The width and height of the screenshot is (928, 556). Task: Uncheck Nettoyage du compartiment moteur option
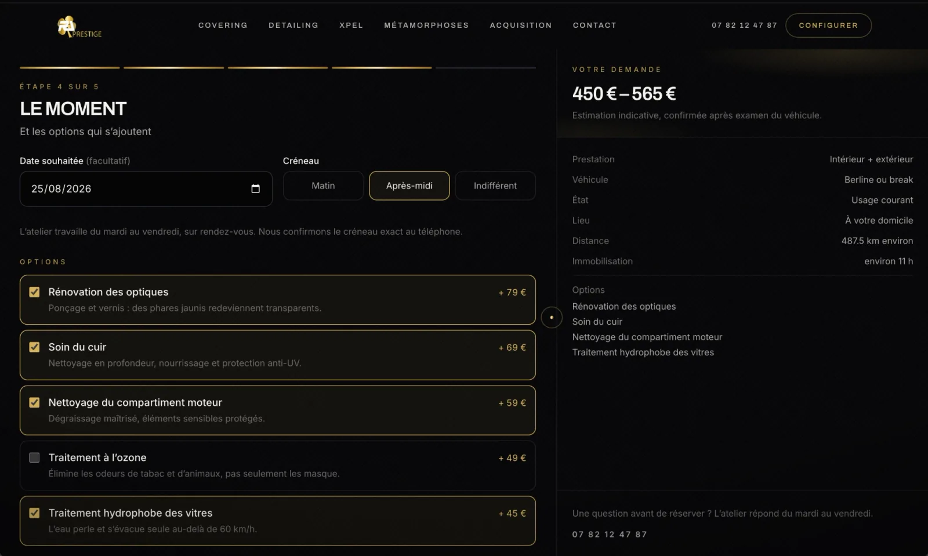(x=34, y=402)
